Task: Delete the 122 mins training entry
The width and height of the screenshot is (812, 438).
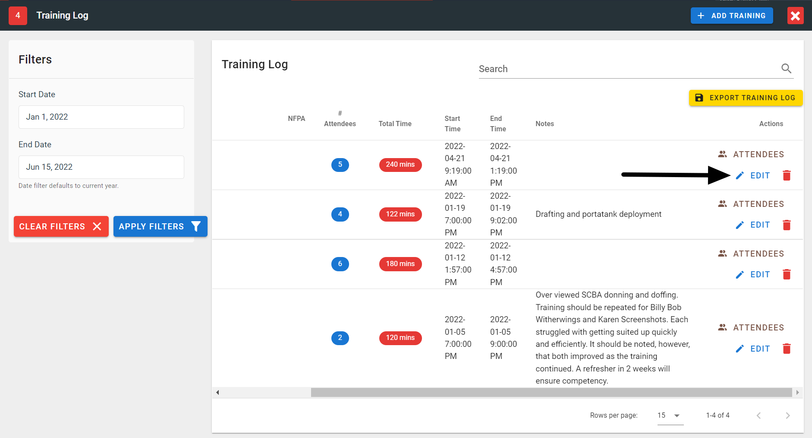Action: pyautogui.click(x=787, y=225)
